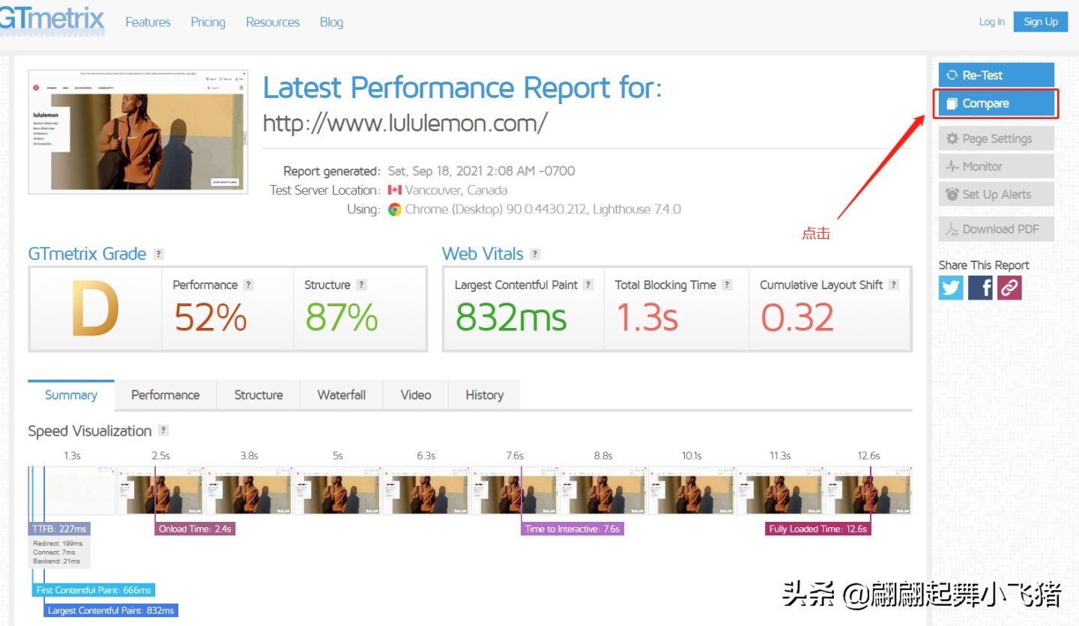This screenshot has width=1079, height=626.
Task: Click the Log In link
Action: (x=991, y=22)
